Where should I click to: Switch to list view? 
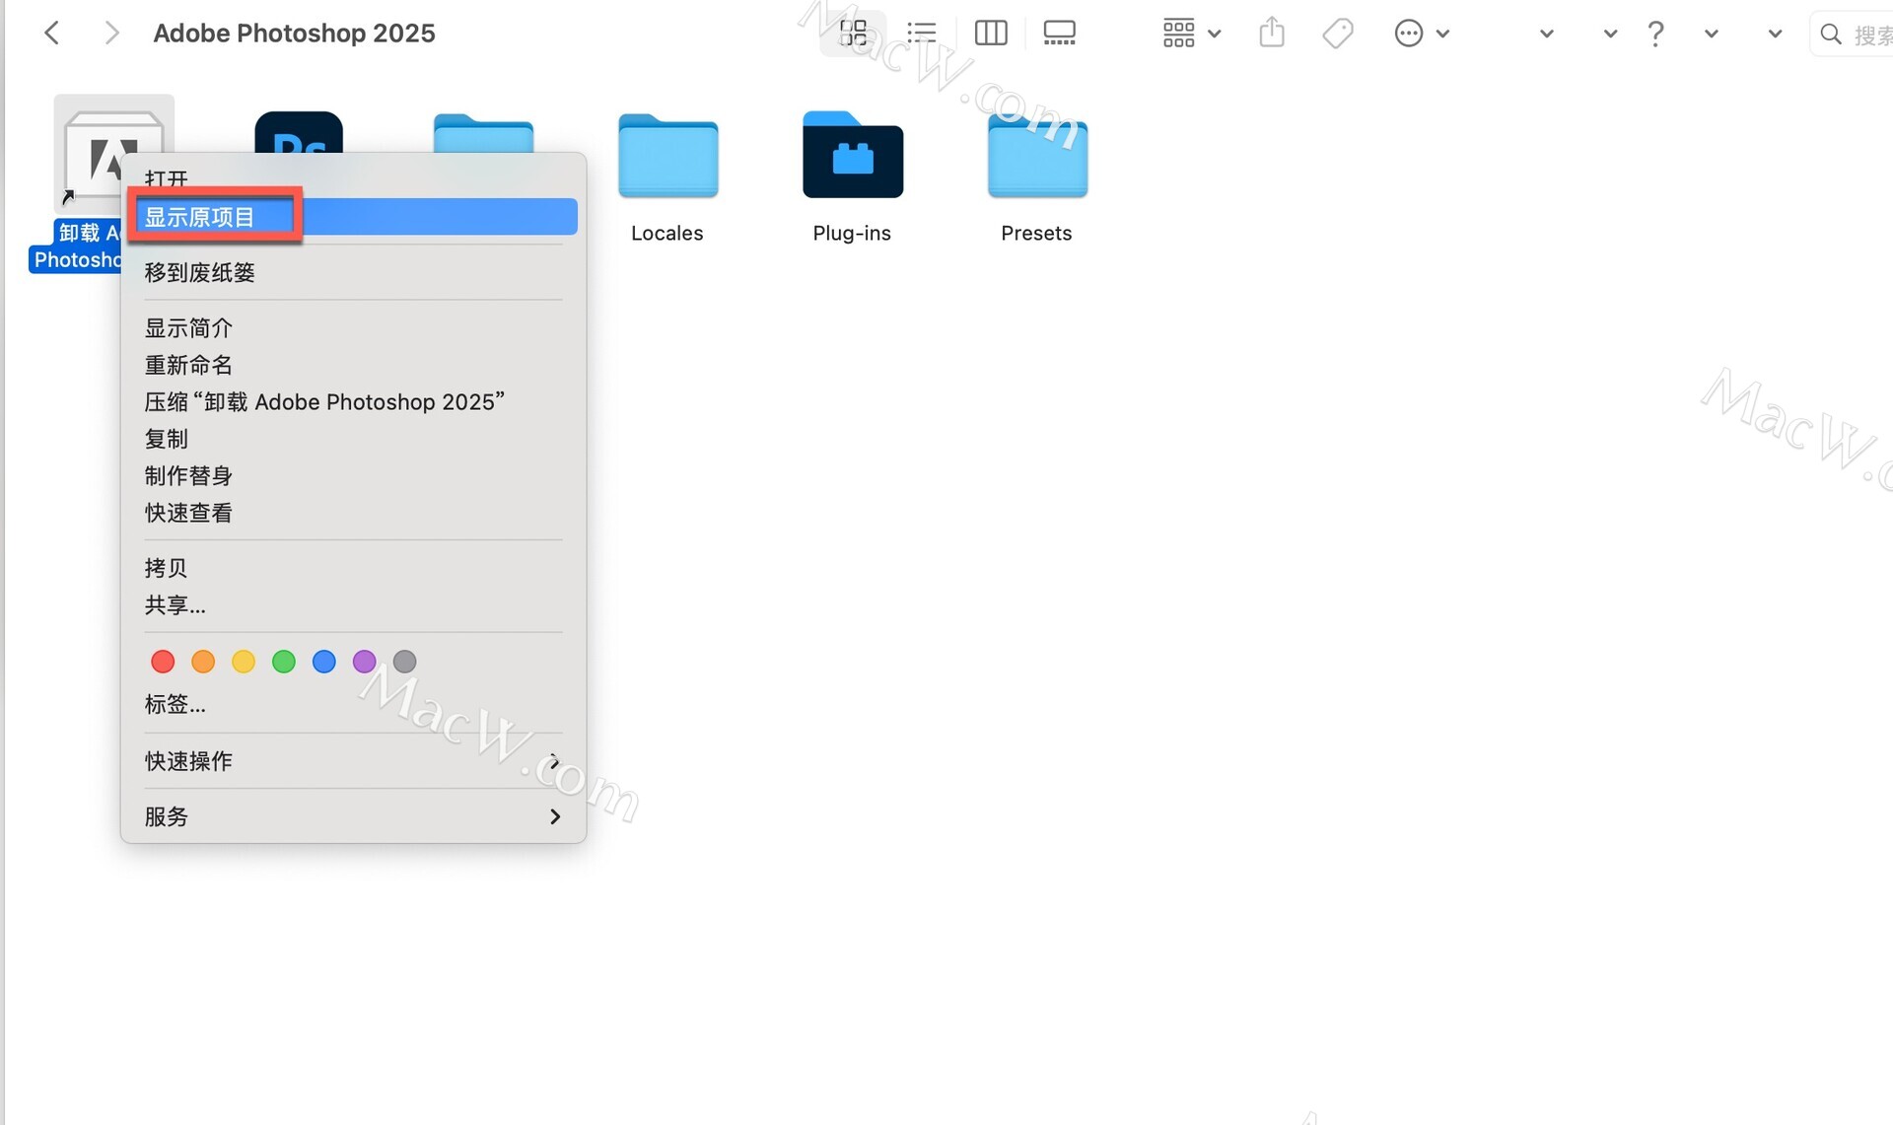921,34
